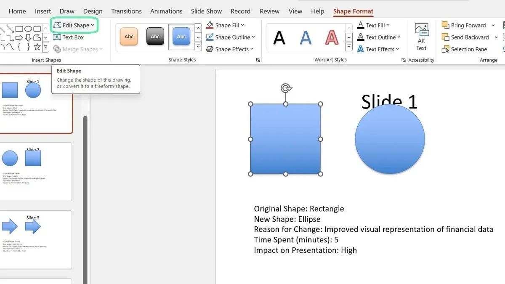Open the Review tab
505x284 pixels.
[270, 11]
